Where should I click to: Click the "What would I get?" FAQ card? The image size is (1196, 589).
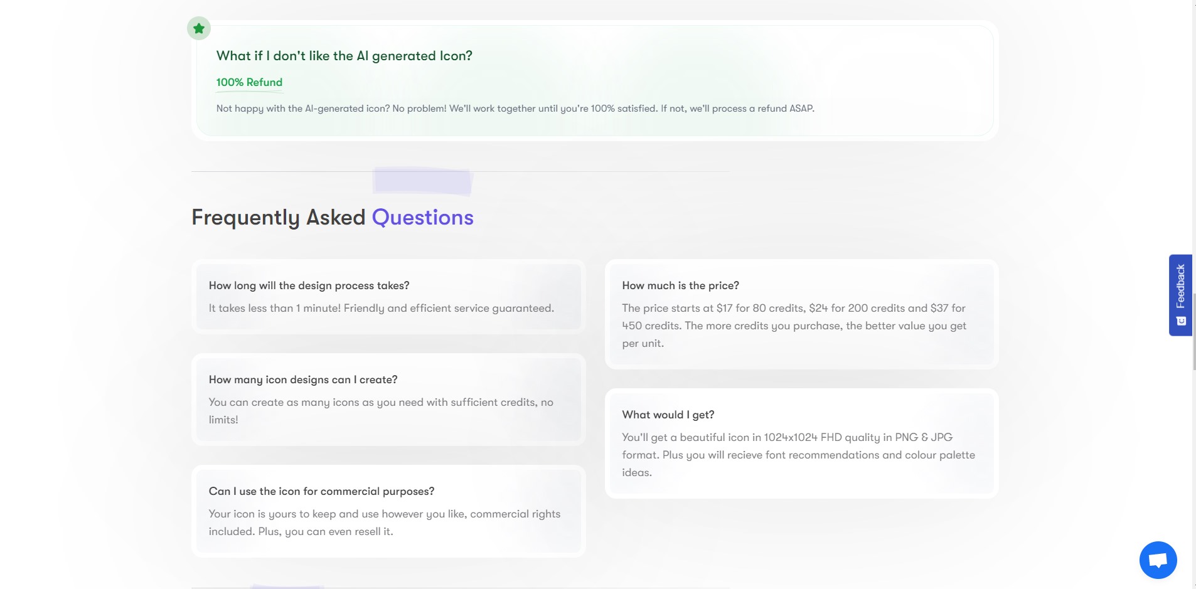point(801,443)
